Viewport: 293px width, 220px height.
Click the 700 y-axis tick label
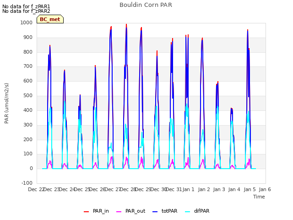28,66
